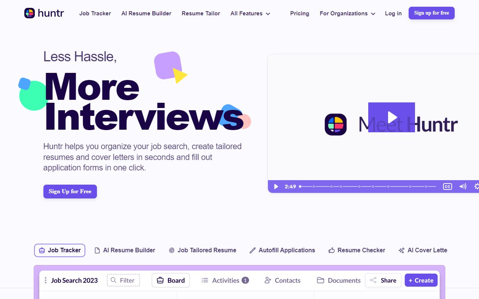
Task: Toggle closed captions on the video
Action: click(448, 187)
